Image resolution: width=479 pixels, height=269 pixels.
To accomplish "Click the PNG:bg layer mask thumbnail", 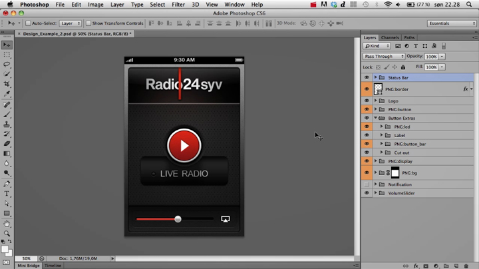I will [395, 172].
